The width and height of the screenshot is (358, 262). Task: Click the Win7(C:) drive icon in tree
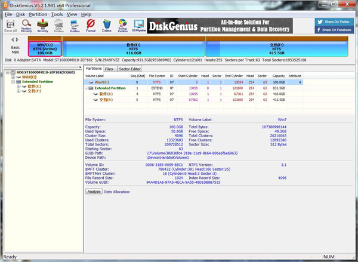(x=18, y=77)
